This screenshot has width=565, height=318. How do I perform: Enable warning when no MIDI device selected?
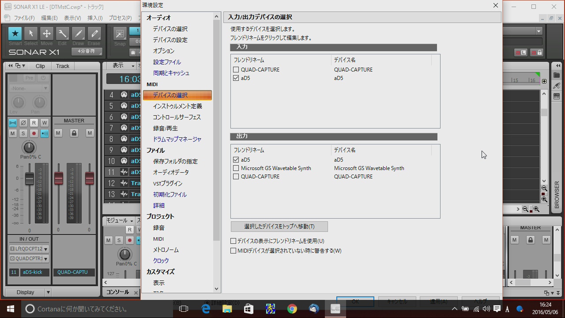234,251
